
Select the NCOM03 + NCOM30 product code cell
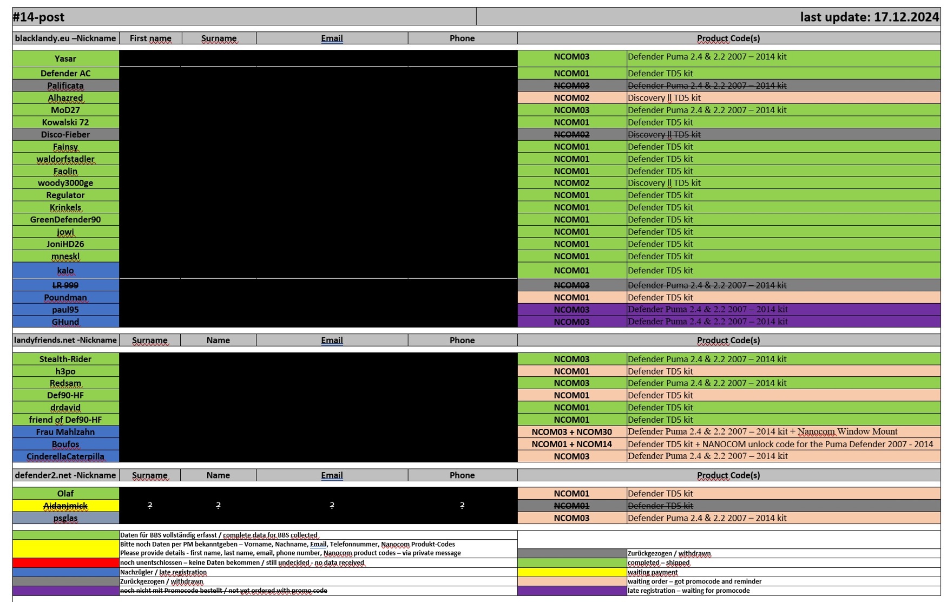[572, 432]
